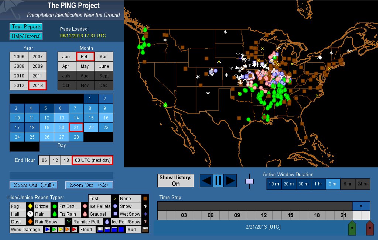Click the brown Mud icon in legend
The width and height of the screenshot is (378, 240).
pyautogui.click(x=144, y=230)
